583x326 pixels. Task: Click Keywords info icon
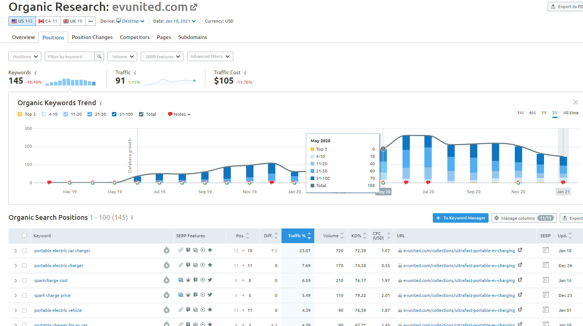[35, 73]
